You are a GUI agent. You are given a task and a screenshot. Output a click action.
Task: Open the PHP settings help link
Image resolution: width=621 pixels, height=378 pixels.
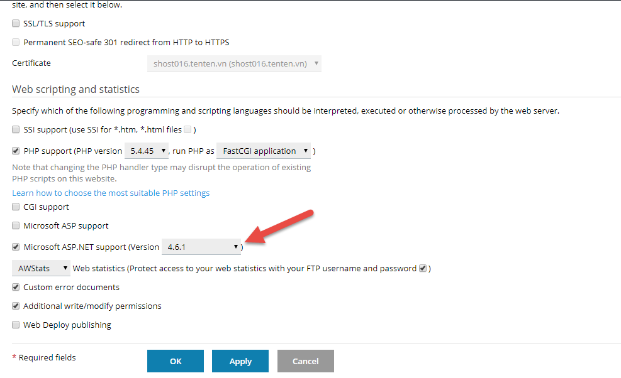click(x=111, y=193)
